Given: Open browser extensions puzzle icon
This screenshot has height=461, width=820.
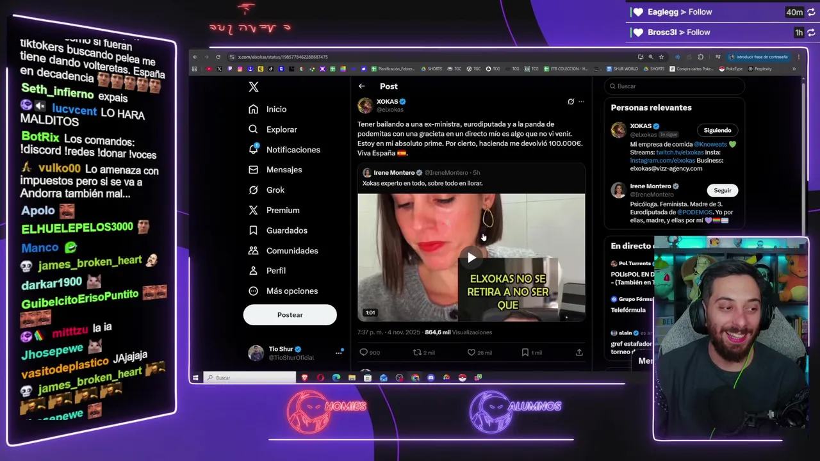Looking at the screenshot, I should click(x=700, y=57).
